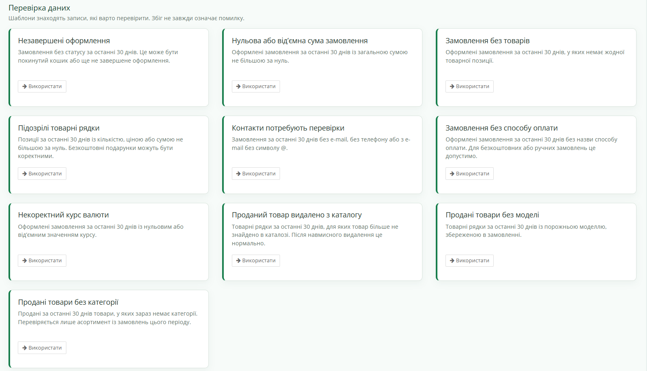Click the Нульова або від'ємна сума замовлення heading
The height and width of the screenshot is (371, 647).
point(300,41)
